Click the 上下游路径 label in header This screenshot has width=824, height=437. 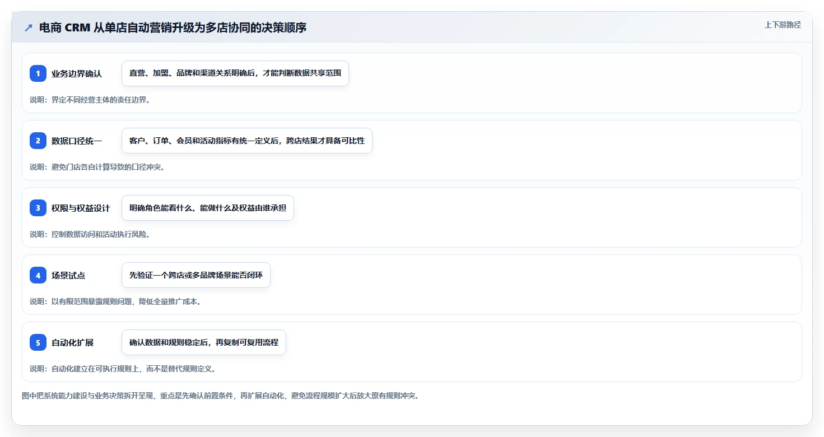tap(783, 25)
